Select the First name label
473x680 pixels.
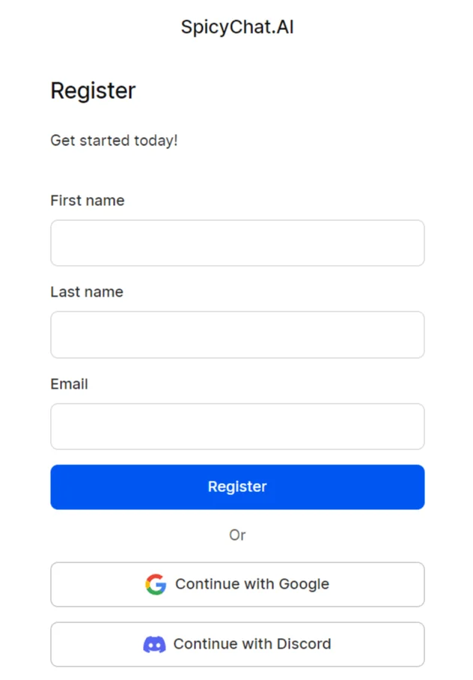(87, 200)
